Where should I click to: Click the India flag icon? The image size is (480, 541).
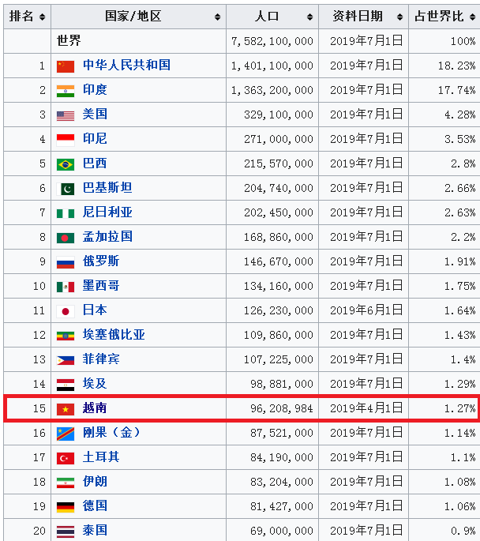[66, 91]
